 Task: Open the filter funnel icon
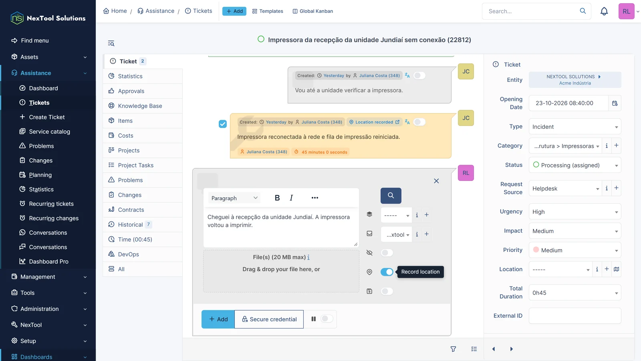(x=453, y=349)
